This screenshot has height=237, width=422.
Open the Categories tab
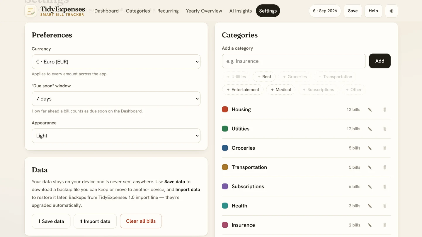coord(138,11)
